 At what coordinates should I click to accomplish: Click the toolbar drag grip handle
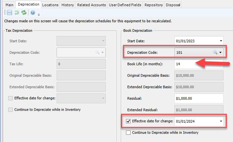5,12
